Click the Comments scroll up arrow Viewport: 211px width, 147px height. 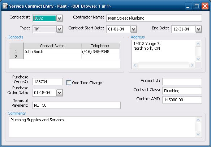198,120
